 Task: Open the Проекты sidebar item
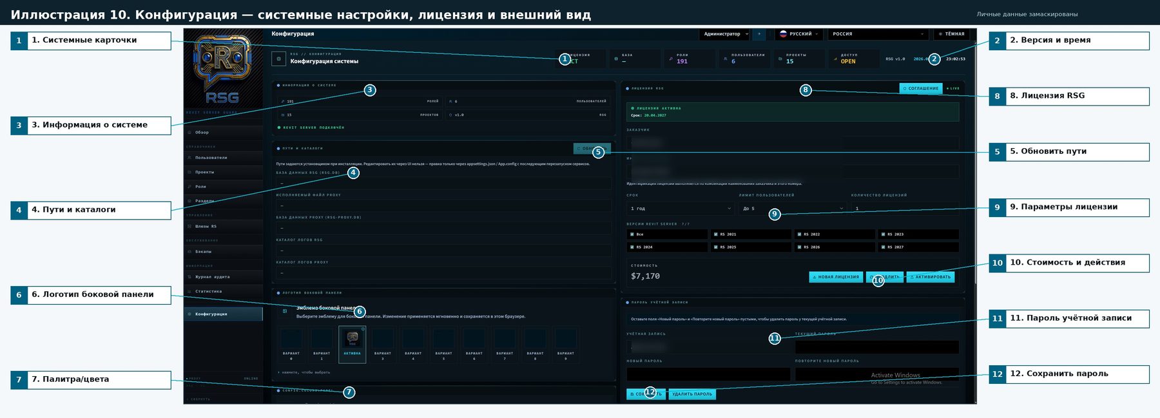coord(224,172)
